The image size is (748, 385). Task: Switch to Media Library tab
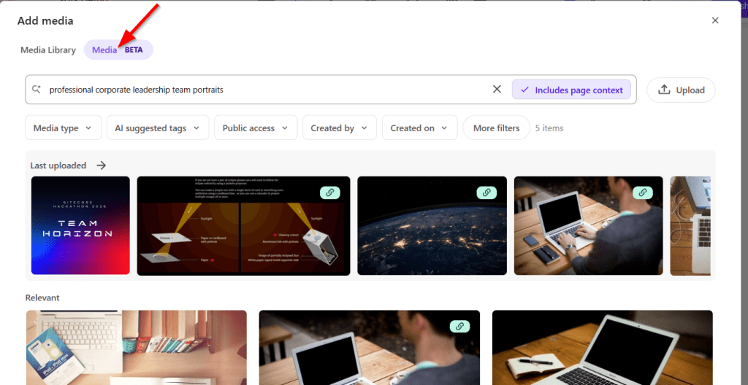coord(48,50)
